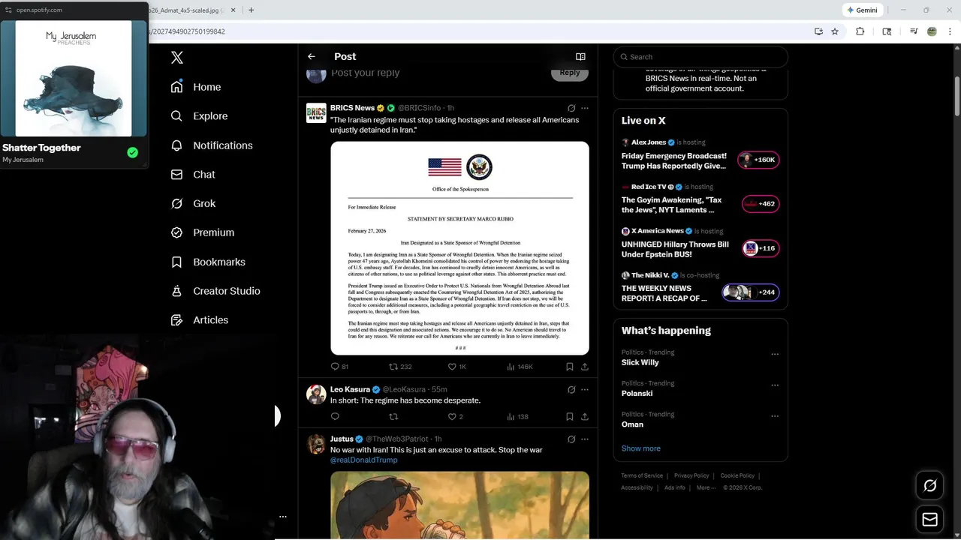961x540 pixels.
Task: Reply to BRICS News post (81 comments)
Action: [339, 367]
